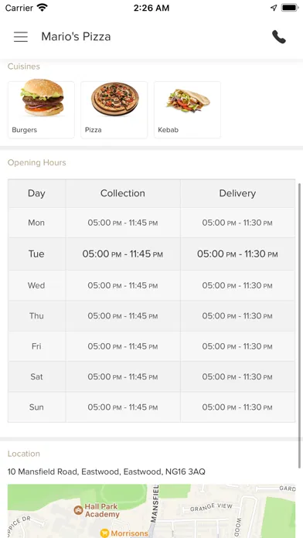Click the location arrow status icon
This screenshot has height=538, width=303.
click(274, 8)
